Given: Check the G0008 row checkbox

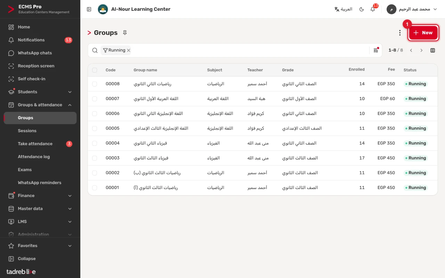Looking at the screenshot, I should click(95, 84).
